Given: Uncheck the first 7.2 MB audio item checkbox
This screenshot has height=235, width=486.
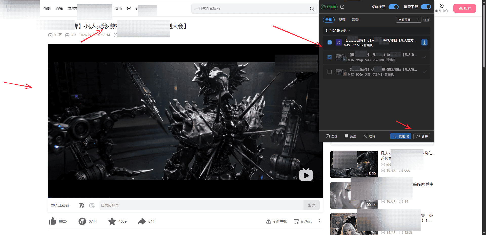Looking at the screenshot, I should click(x=330, y=42).
